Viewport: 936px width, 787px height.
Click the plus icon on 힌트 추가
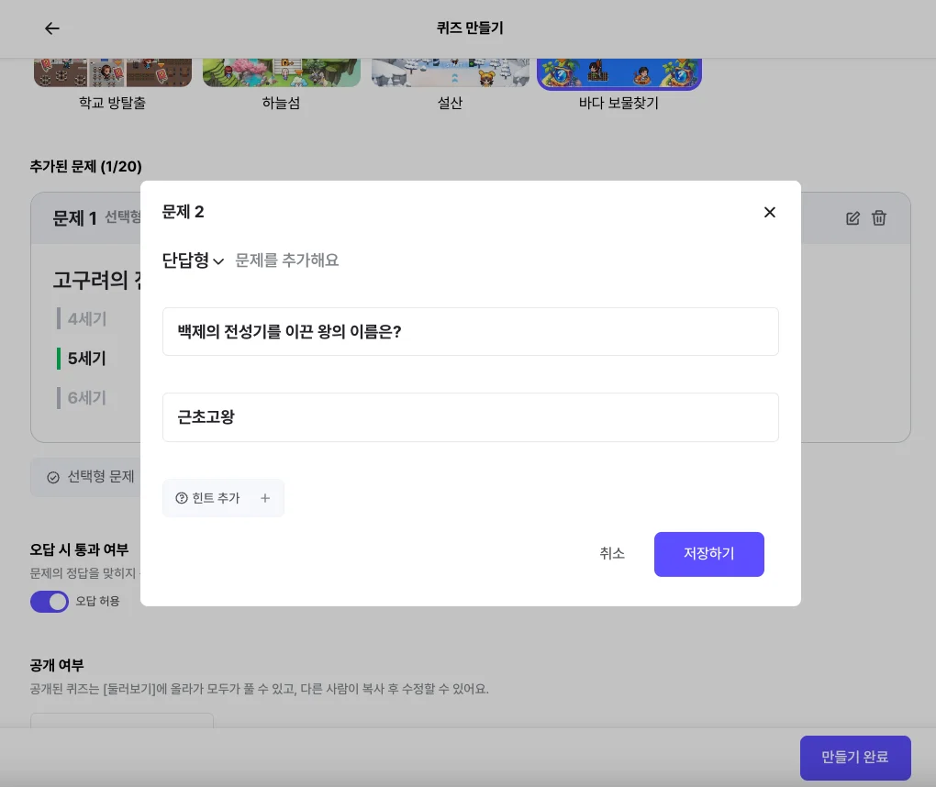click(x=265, y=498)
